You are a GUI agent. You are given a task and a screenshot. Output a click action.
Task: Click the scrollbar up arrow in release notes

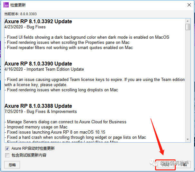tap(188, 21)
